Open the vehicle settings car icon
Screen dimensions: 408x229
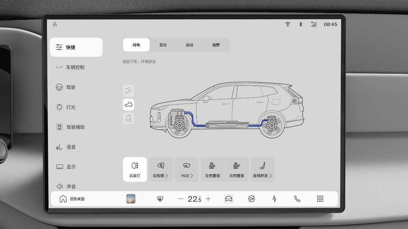(229, 199)
